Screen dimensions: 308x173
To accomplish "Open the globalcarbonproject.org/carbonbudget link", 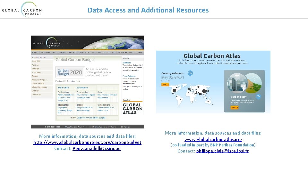I will pyautogui.click(x=87, y=142).
